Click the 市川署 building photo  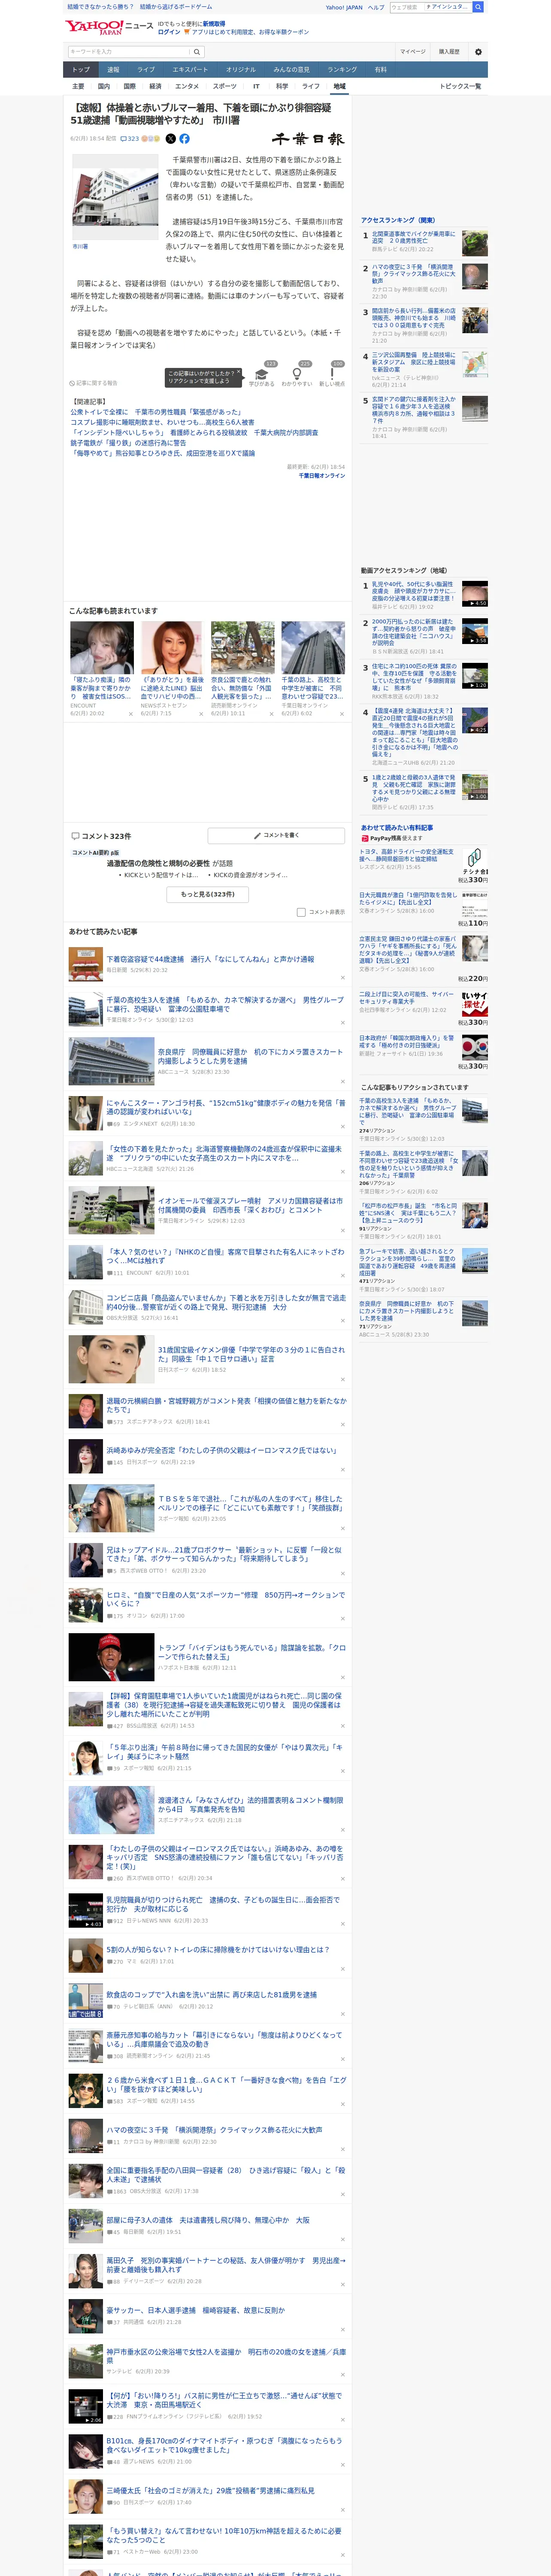(x=114, y=197)
